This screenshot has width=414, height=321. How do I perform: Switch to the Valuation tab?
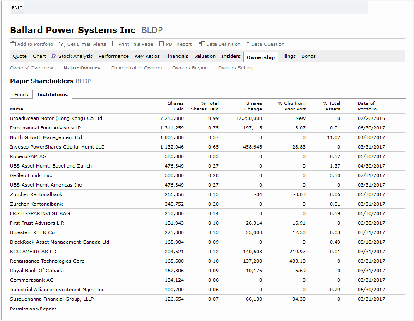(x=205, y=56)
